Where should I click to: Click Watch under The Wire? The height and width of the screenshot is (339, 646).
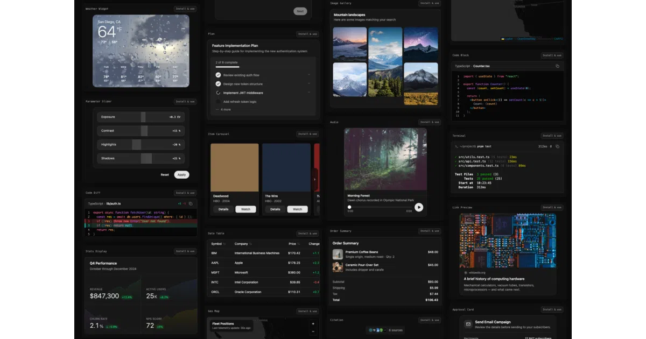298,209
